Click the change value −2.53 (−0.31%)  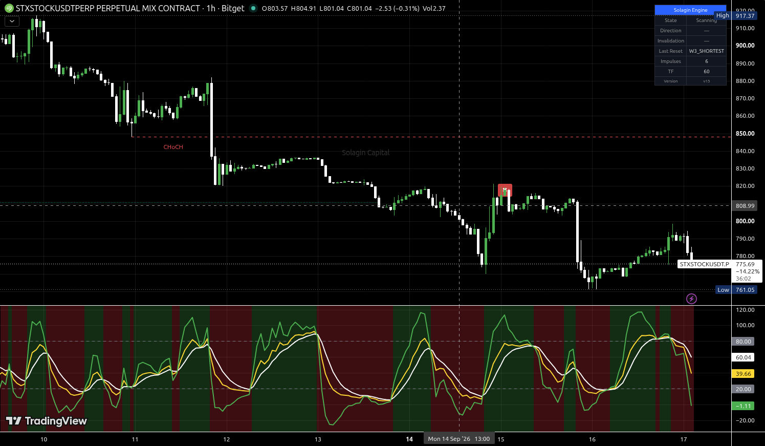click(x=397, y=9)
